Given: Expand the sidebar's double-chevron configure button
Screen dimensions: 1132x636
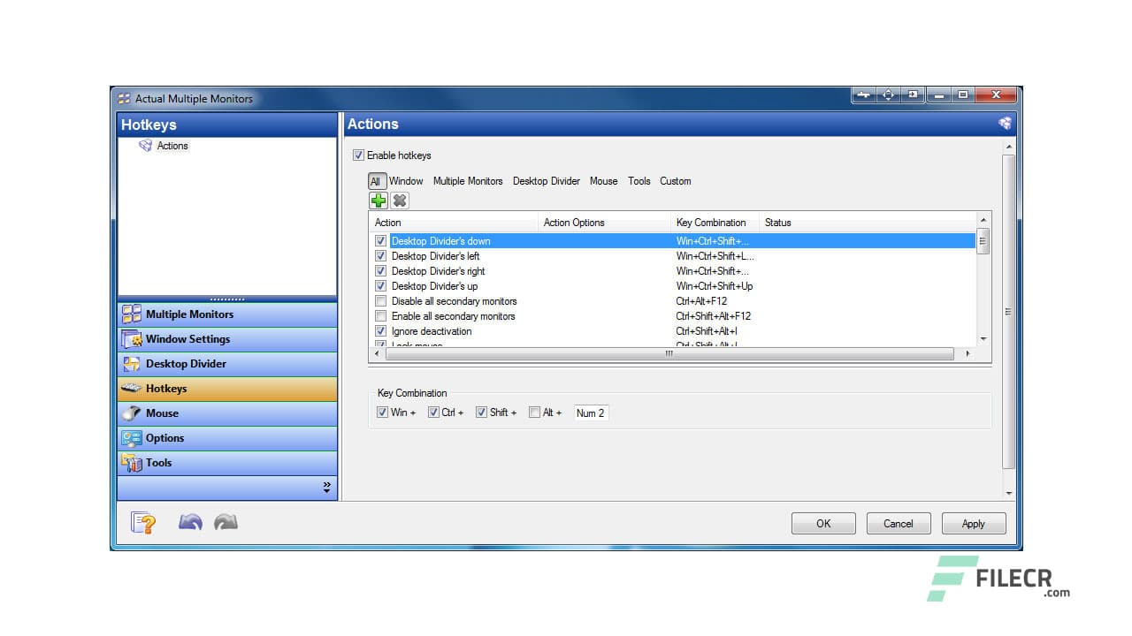Looking at the screenshot, I should tap(326, 487).
